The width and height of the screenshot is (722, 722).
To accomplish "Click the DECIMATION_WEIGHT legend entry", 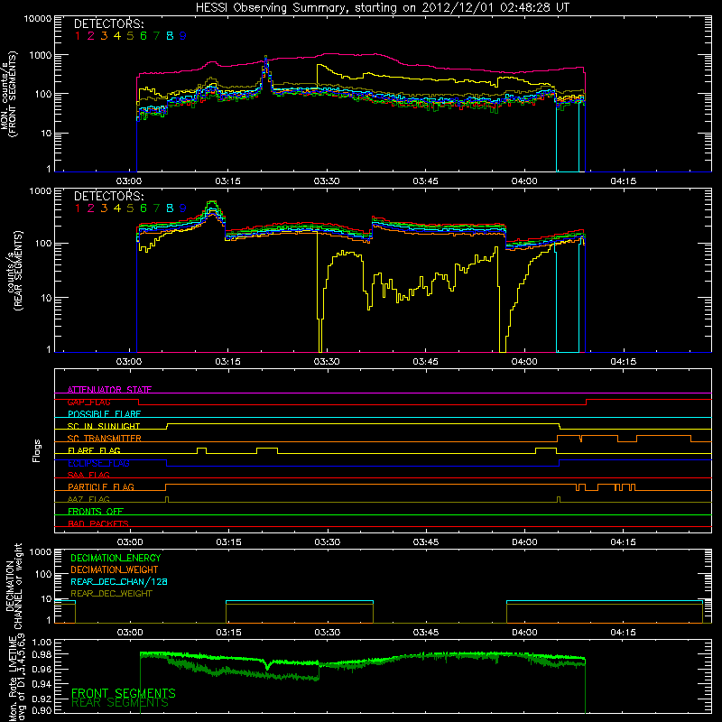I will coord(115,569).
